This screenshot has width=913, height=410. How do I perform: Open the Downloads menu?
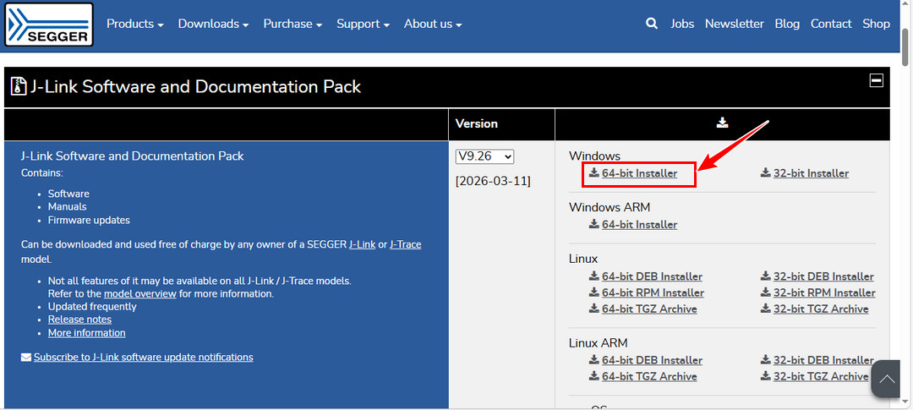[213, 24]
